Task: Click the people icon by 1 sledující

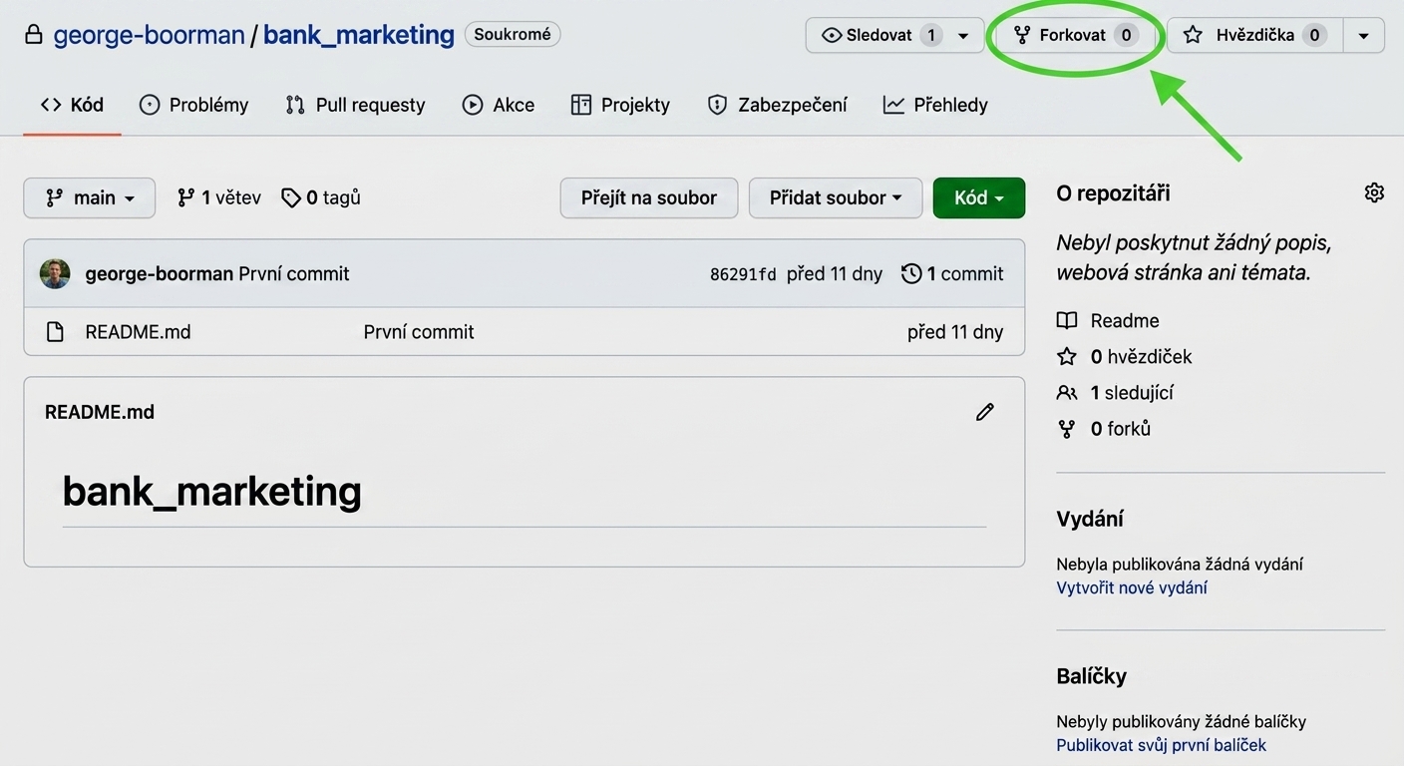Action: point(1067,393)
